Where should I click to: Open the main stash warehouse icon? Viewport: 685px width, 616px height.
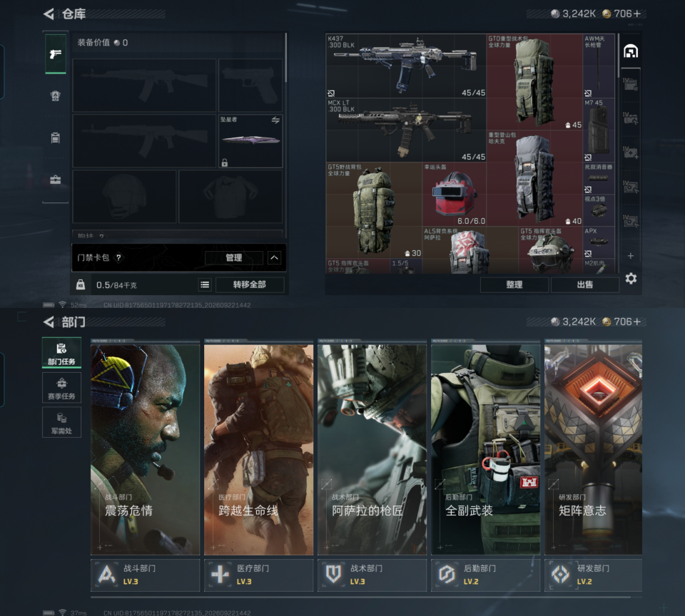[630, 51]
